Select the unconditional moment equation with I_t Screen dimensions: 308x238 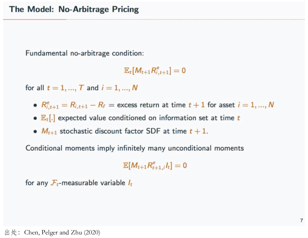(x=155, y=166)
